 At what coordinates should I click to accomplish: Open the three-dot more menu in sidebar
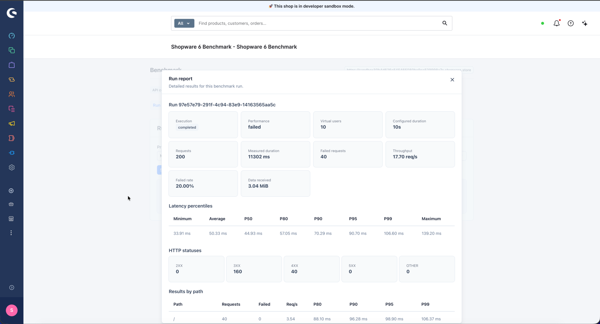(11, 233)
